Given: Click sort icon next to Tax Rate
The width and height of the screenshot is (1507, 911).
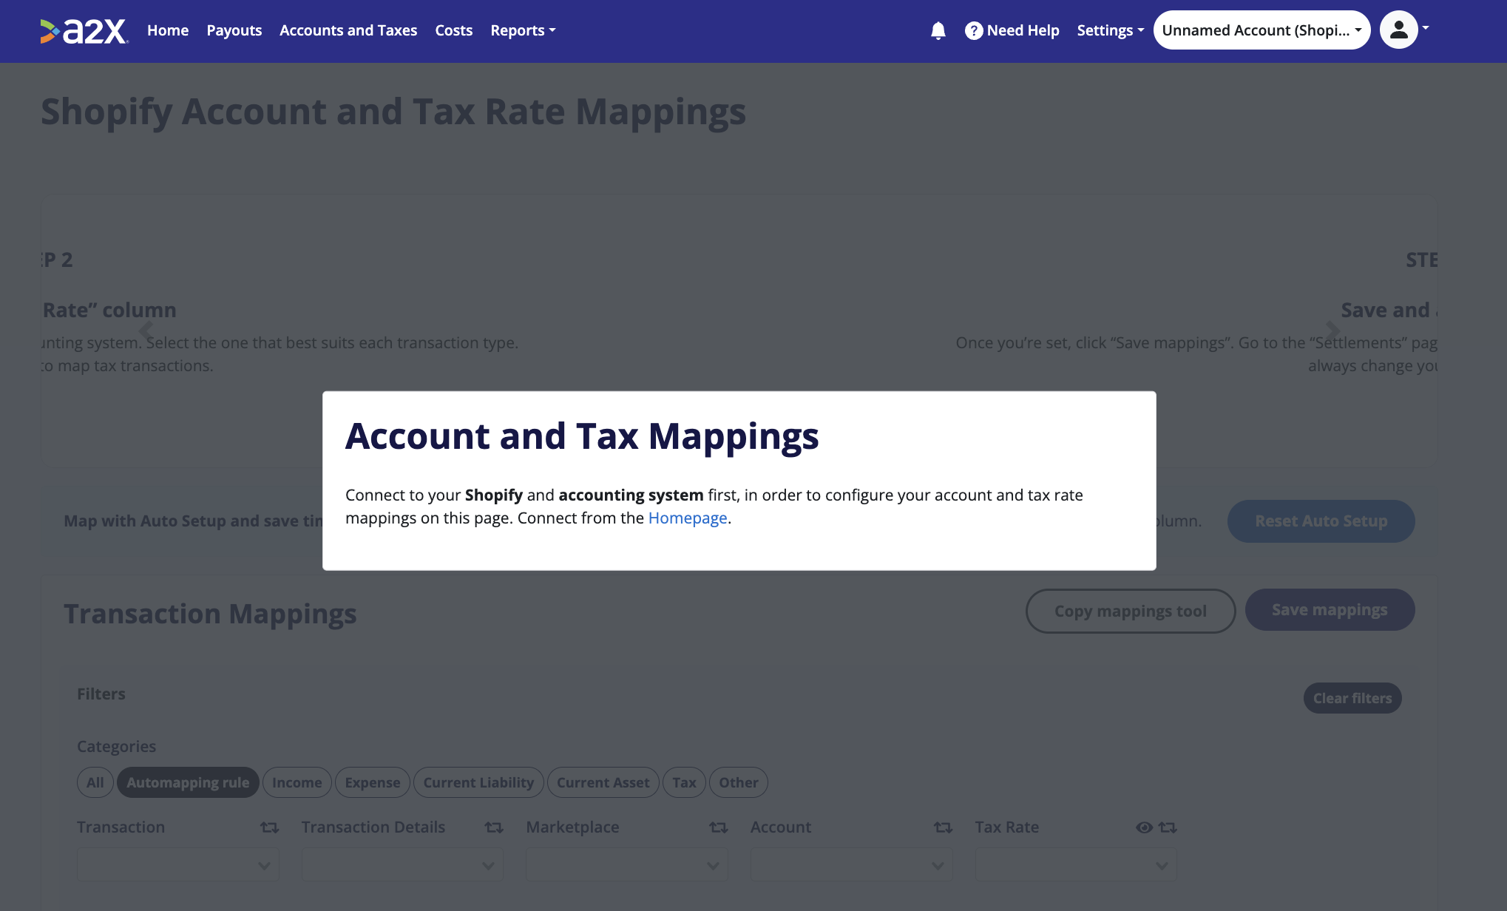Looking at the screenshot, I should click(x=1168, y=827).
